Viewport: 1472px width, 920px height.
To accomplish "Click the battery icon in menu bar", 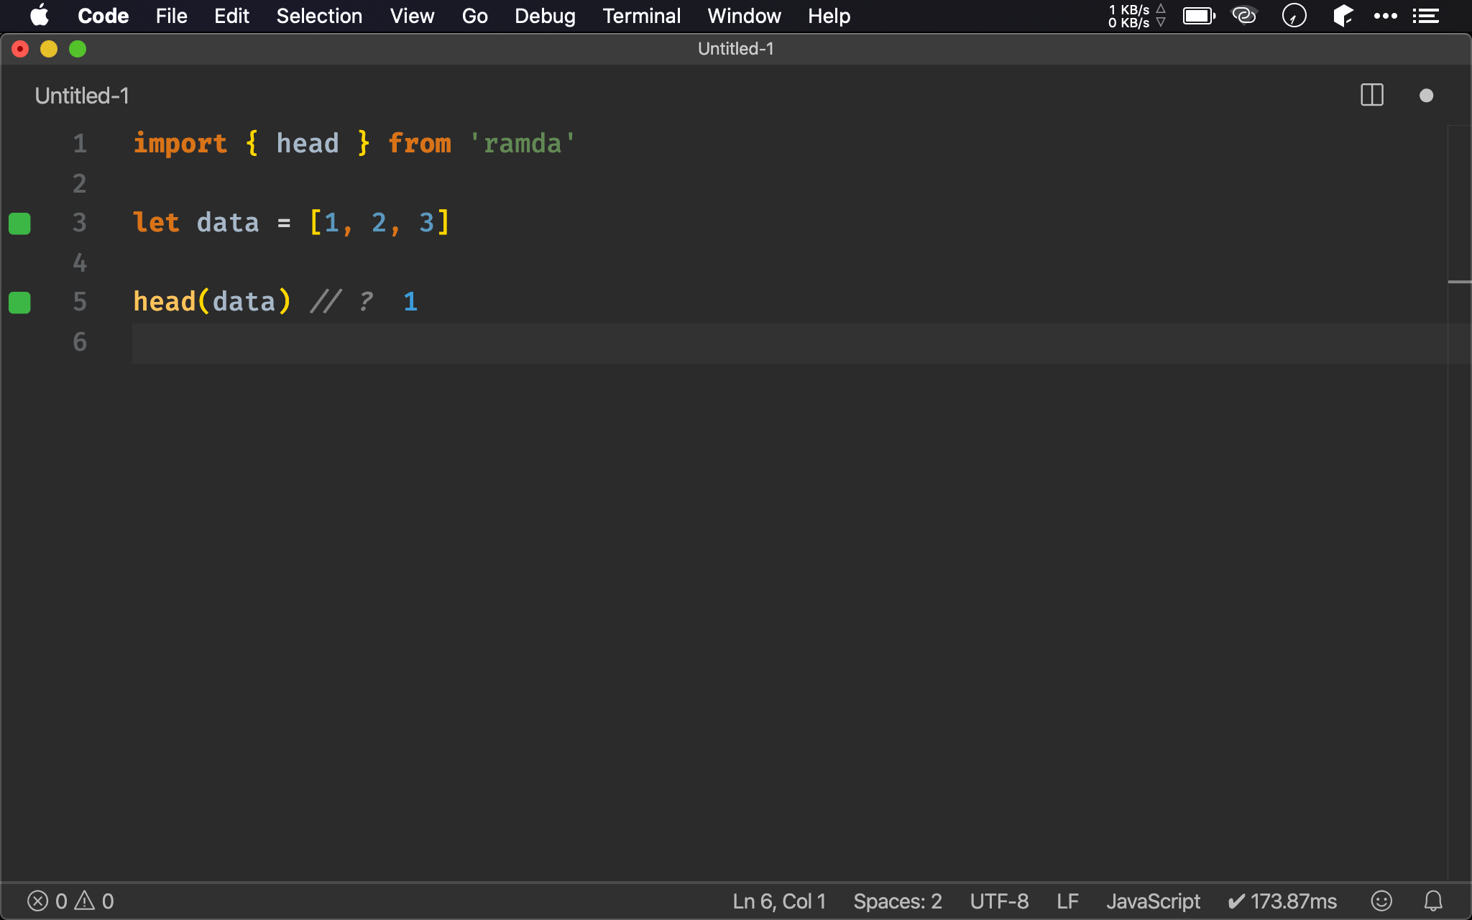I will [1199, 16].
